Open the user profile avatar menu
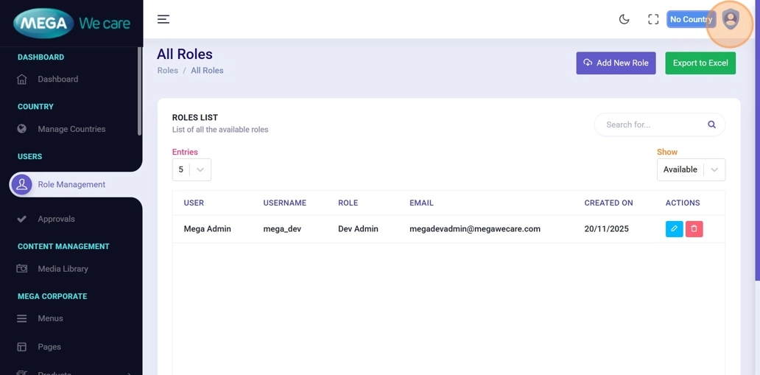760x375 pixels. (x=730, y=19)
